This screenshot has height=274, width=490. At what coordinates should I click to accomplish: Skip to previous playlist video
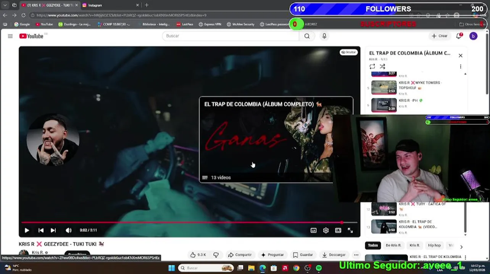click(41, 230)
